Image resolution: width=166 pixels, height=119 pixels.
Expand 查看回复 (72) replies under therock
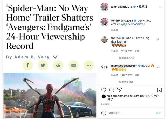click(127, 58)
